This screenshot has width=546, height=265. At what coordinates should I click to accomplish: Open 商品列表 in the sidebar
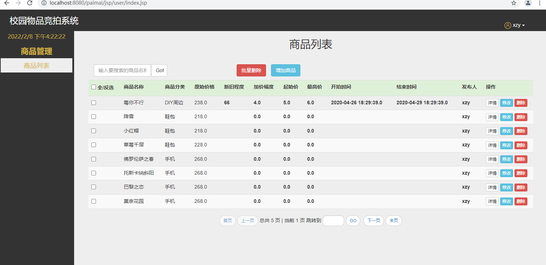tap(37, 66)
